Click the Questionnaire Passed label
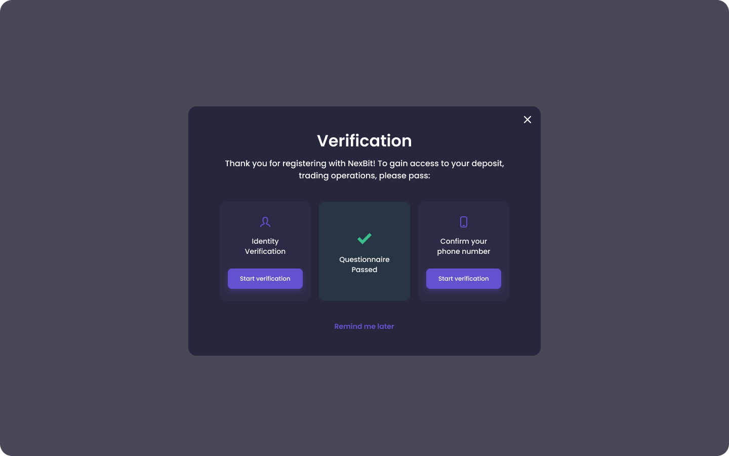 click(364, 264)
